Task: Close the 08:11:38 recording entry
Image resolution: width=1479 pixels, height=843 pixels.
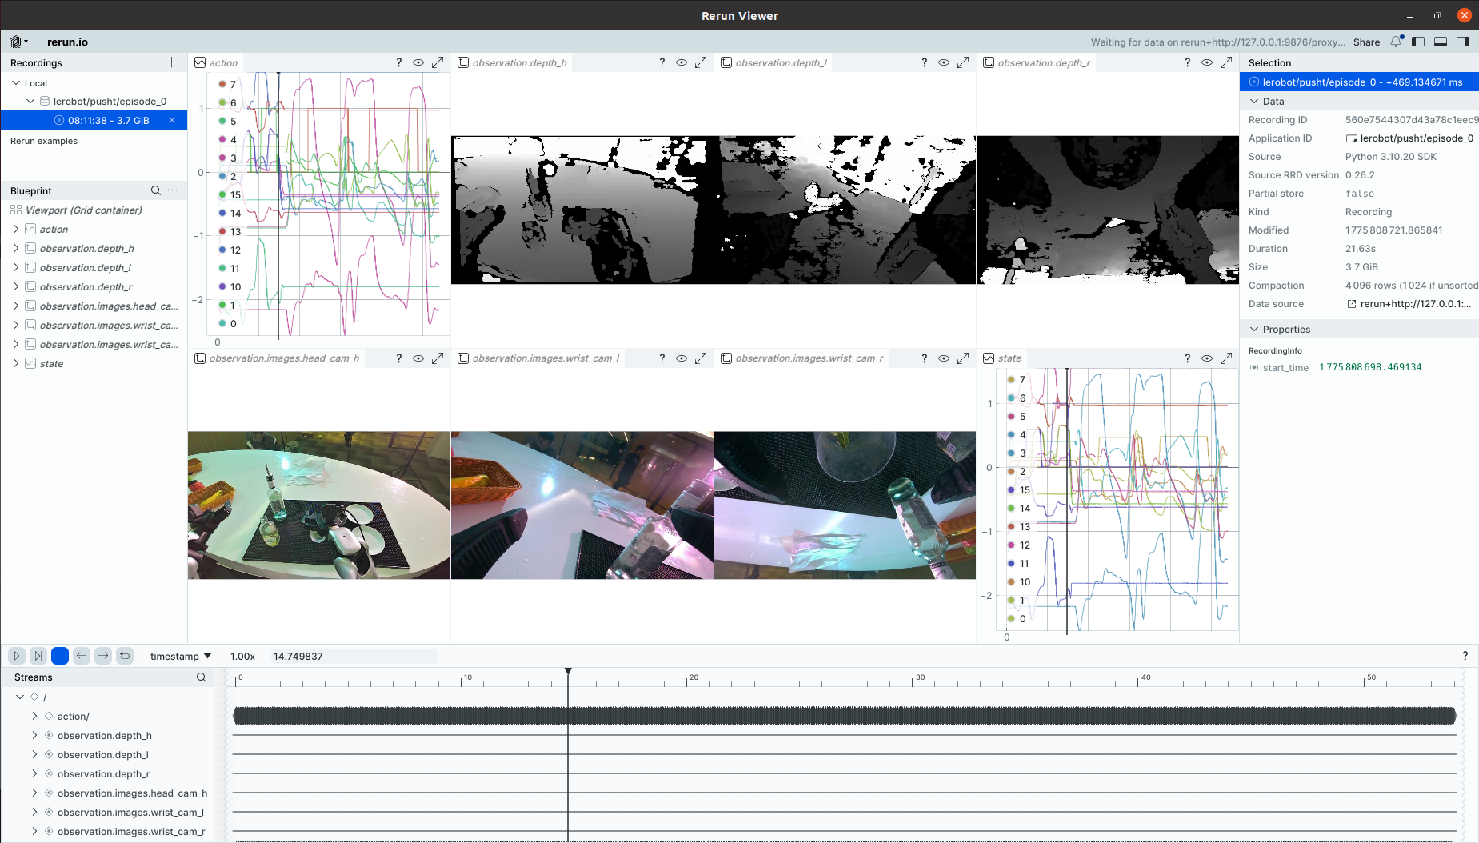Action: 172,120
